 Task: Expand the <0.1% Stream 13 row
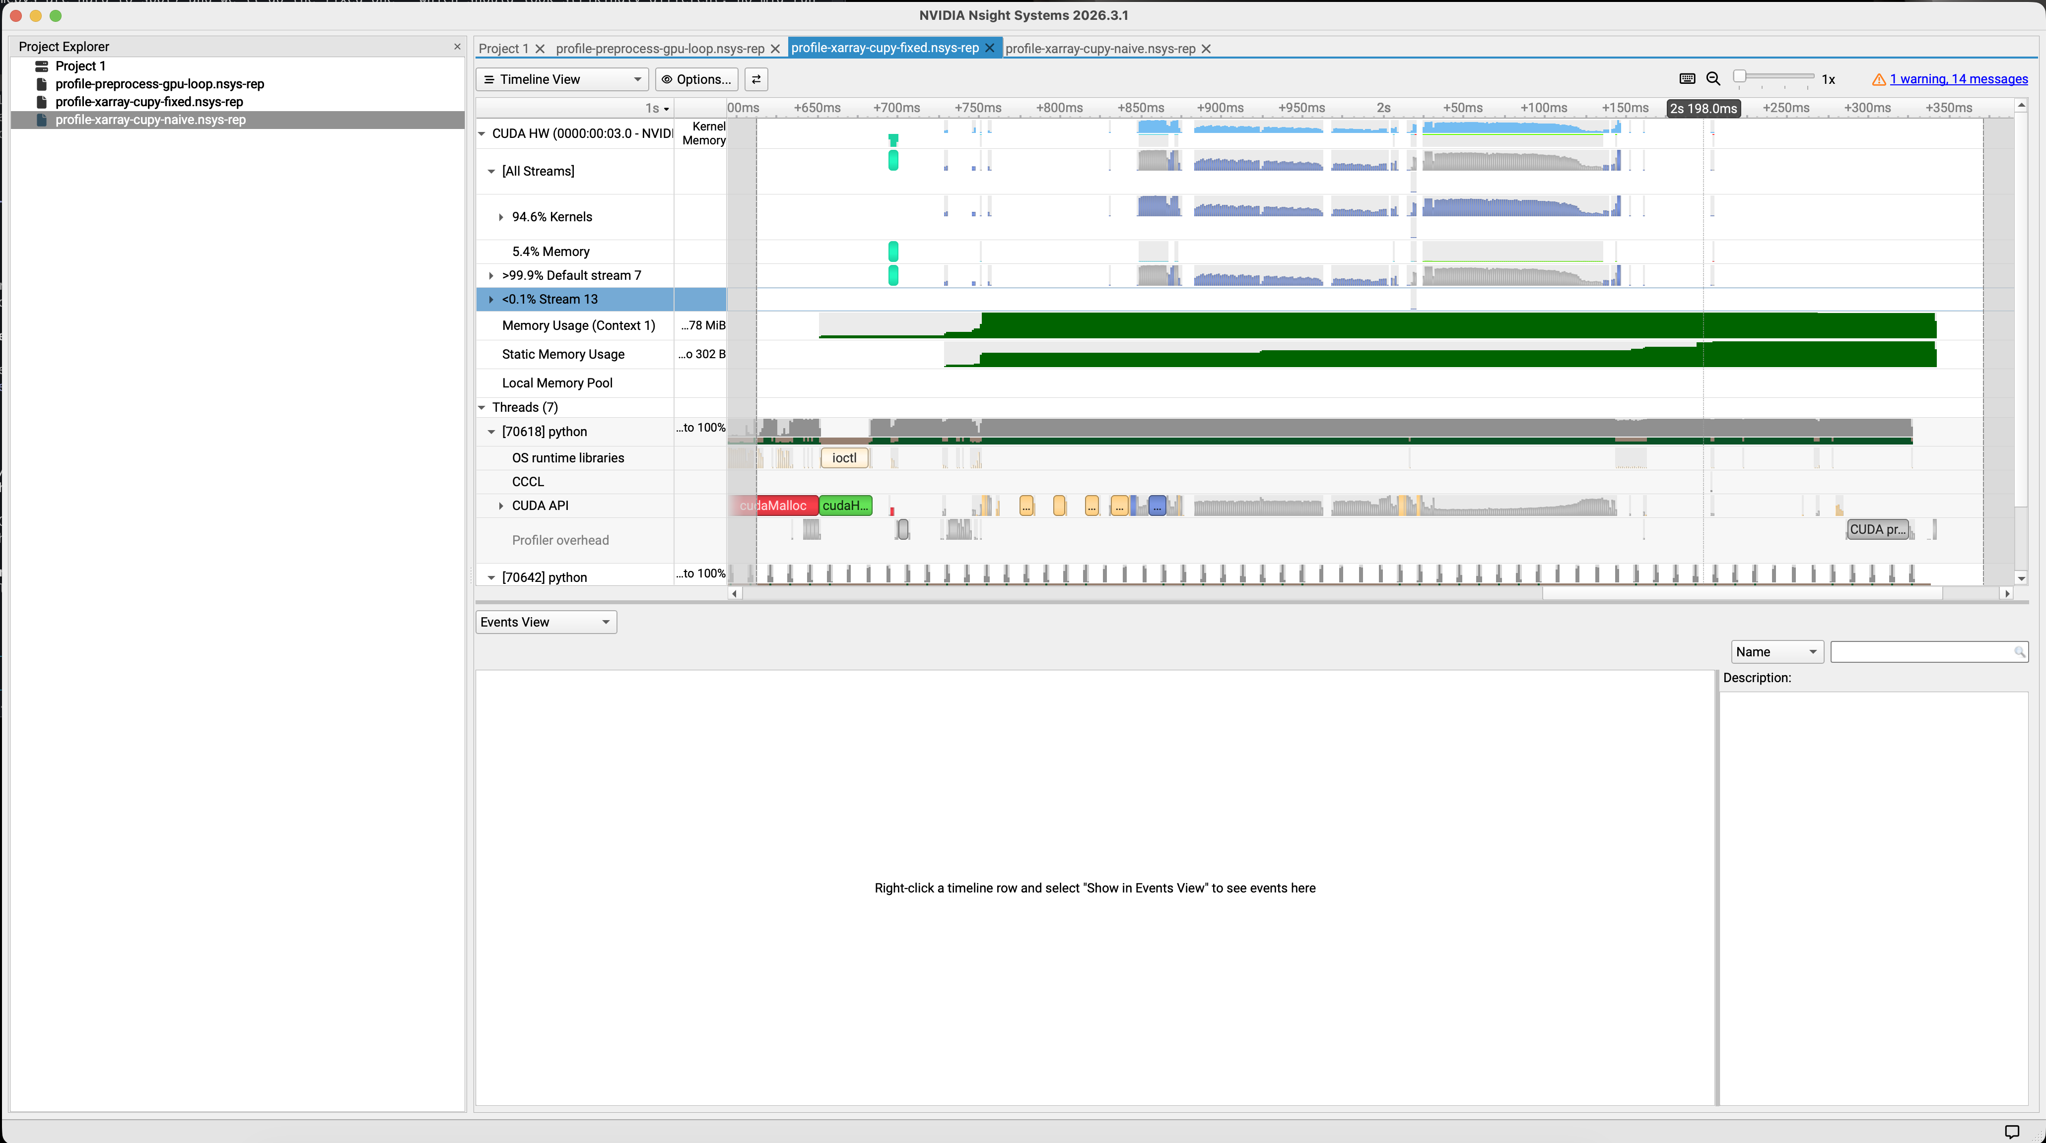pos(491,299)
